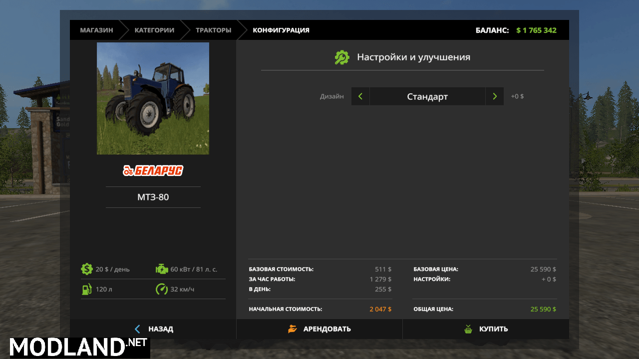Click the Баланс label

click(x=492, y=30)
